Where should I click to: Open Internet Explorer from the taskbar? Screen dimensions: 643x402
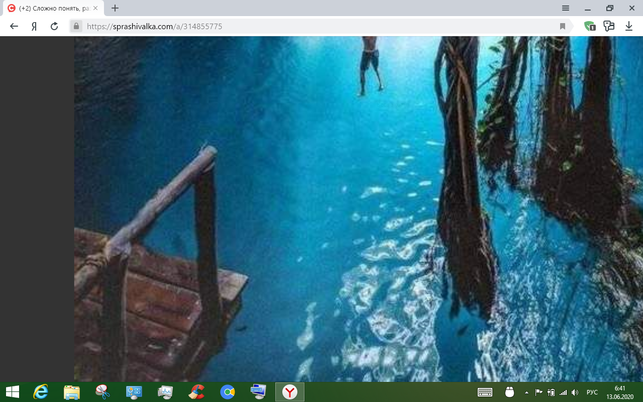41,392
